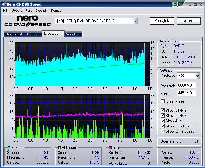Click the disc type DVD-R
Screen dimensions: 205x168
pos(178,46)
